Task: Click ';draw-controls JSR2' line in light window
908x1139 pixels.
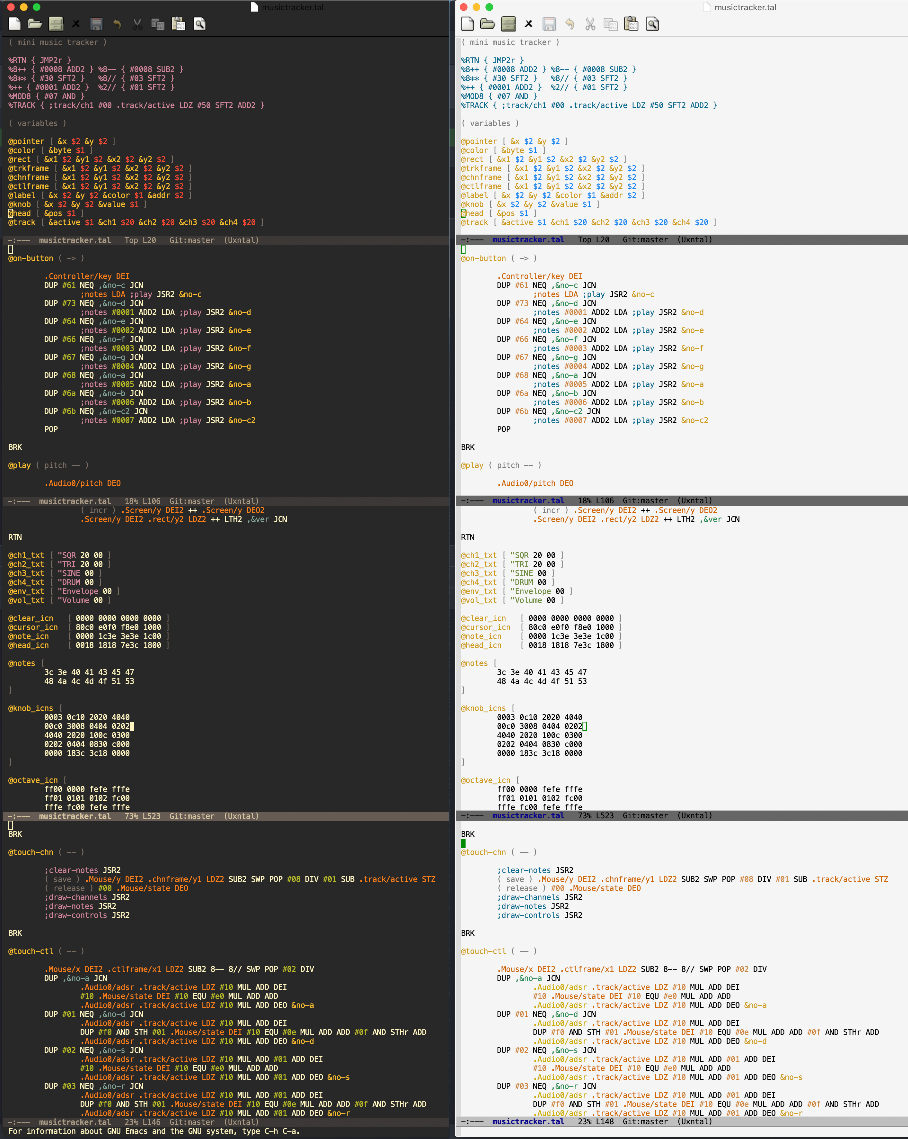Action: pos(539,915)
